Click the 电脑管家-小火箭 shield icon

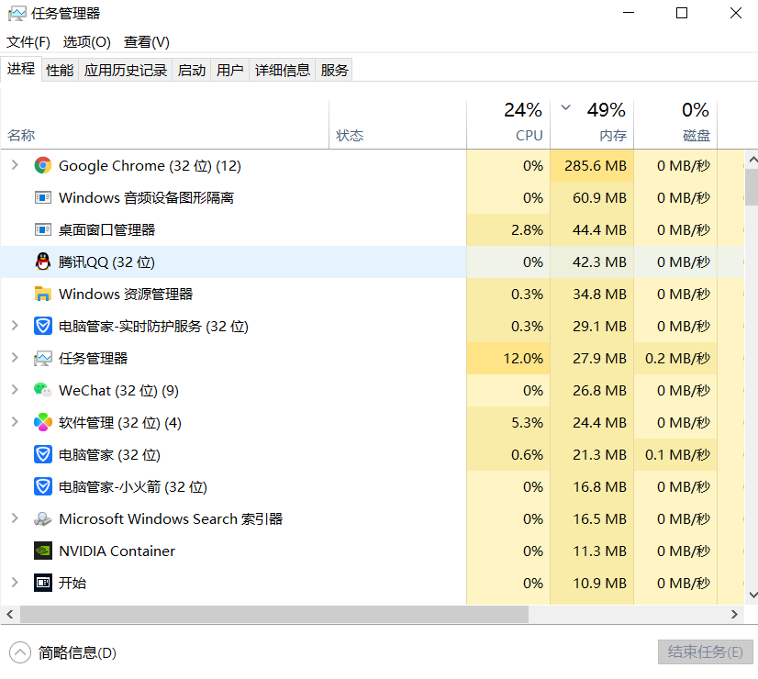pos(42,486)
